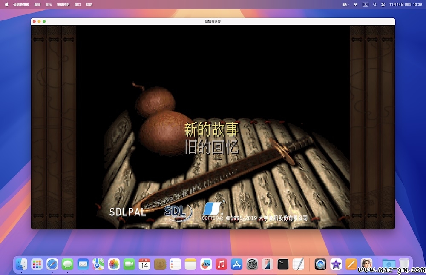This screenshot has height=275, width=426.
Task: Launch Safari from the Dock
Action: point(52,264)
